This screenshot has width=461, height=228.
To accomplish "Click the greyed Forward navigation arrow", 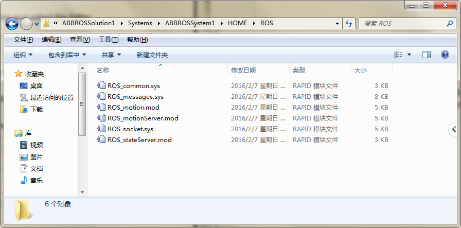I will (26, 24).
